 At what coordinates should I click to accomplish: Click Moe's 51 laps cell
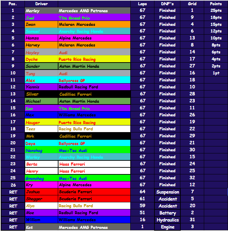click(x=142, y=212)
